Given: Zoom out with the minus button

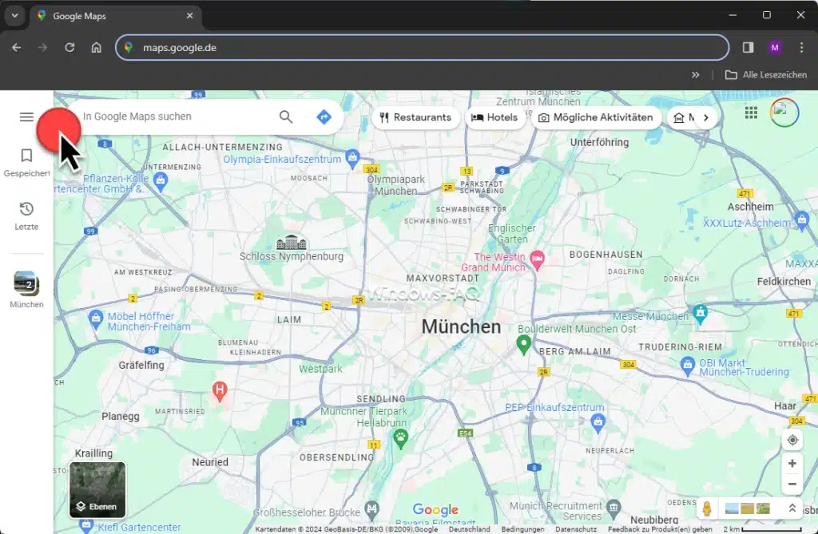Looking at the screenshot, I should 792,484.
